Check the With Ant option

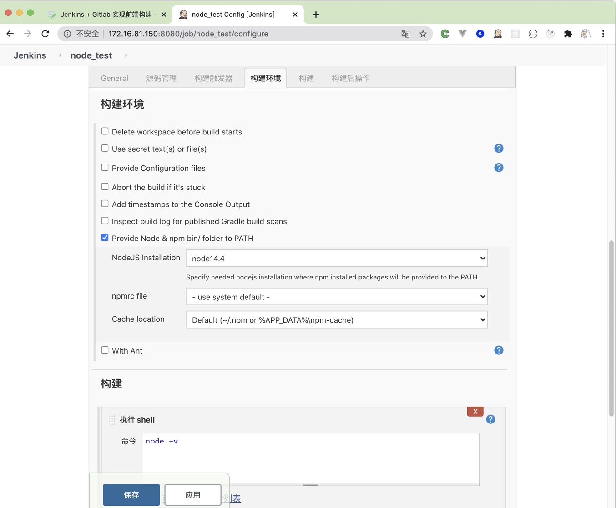(x=105, y=350)
